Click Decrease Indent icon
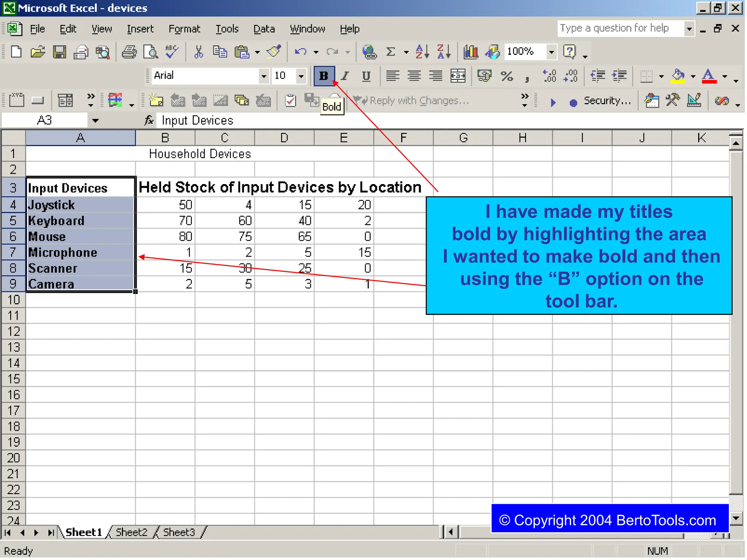Screen dimensions: 747x560 coord(597,76)
